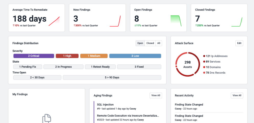Click the Closed Findings count 7
Image resolution: width=254 pixels, height=123 pixels.
[x=198, y=19]
